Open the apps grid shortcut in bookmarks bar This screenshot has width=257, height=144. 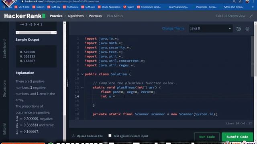coord(4,7)
